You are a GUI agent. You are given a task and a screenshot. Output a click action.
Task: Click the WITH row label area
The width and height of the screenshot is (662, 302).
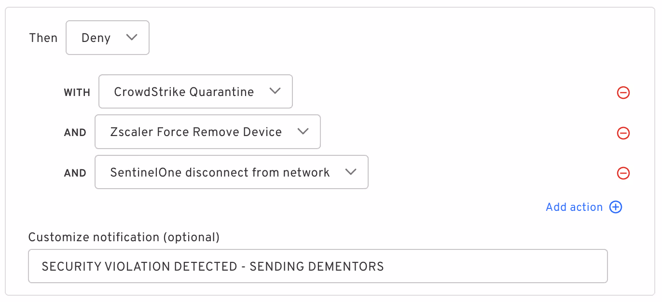(77, 92)
